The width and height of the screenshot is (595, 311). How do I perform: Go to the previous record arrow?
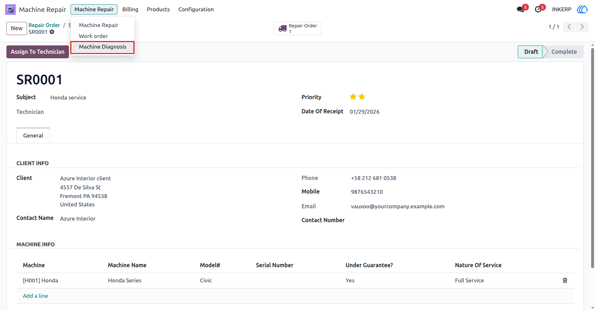(x=569, y=27)
